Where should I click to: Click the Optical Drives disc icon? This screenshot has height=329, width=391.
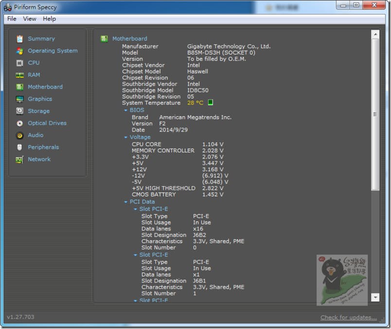[x=20, y=123]
